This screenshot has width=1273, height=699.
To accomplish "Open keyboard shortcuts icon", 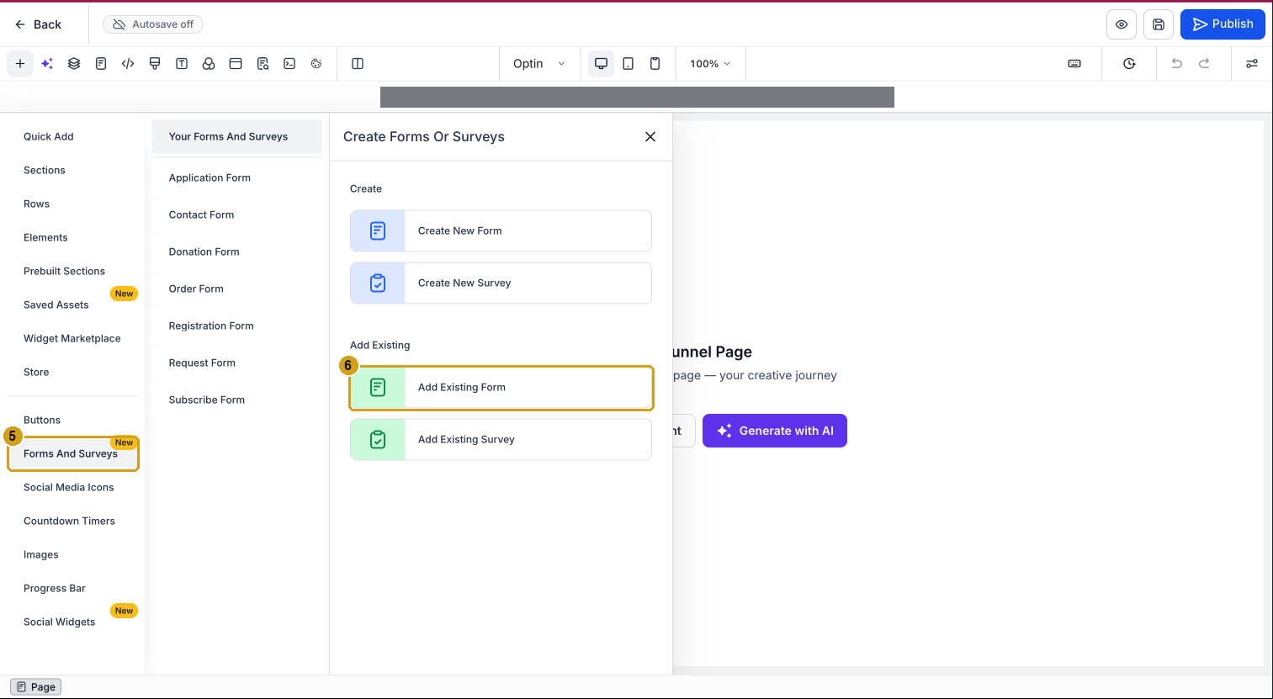I will pos(1074,64).
